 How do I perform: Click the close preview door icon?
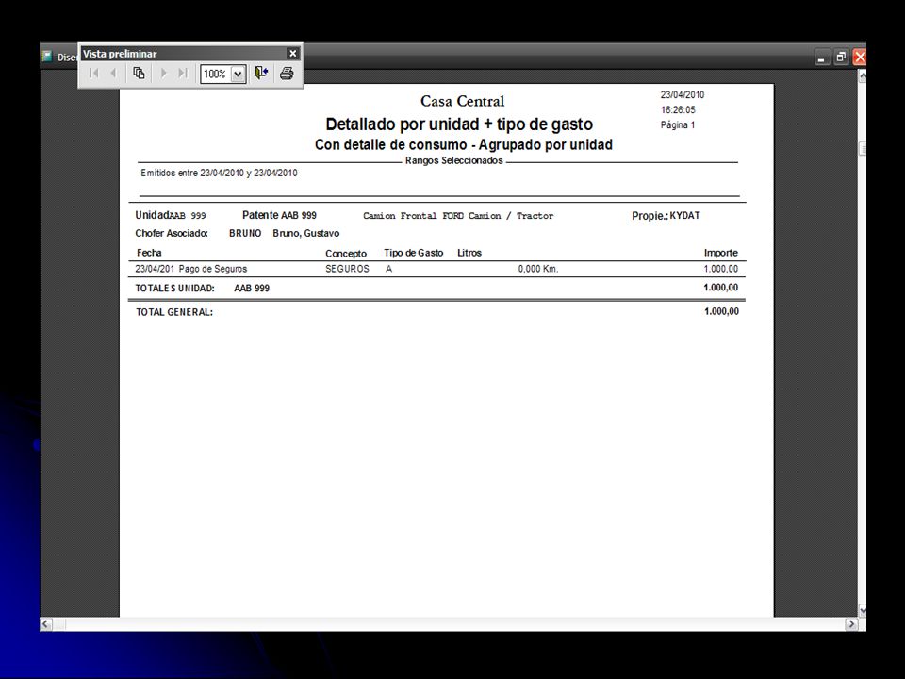(x=261, y=74)
